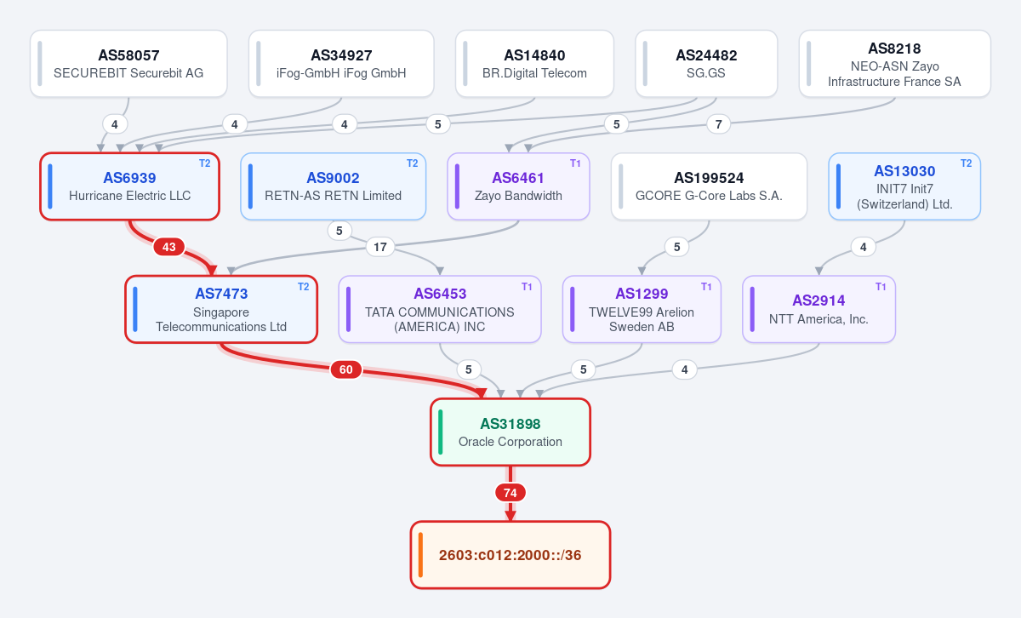Click the red edge label 60

pyautogui.click(x=345, y=369)
